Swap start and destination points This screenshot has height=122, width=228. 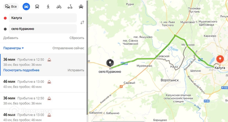click(x=82, y=22)
